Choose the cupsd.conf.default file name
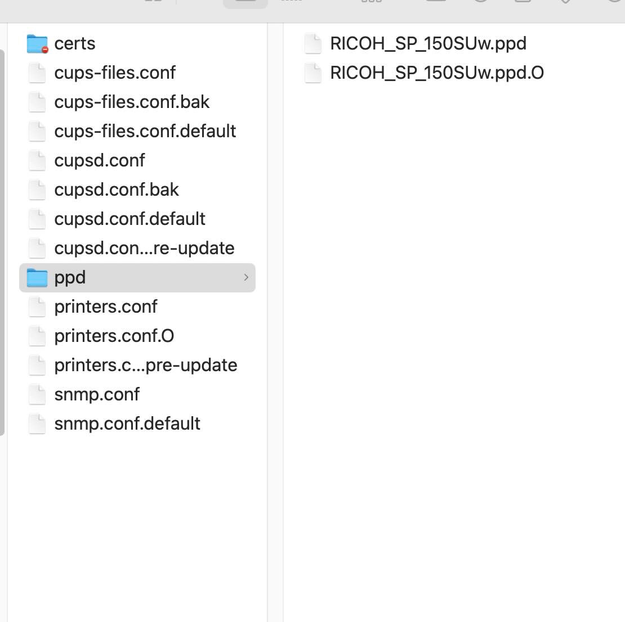This screenshot has width=625, height=622. (x=130, y=219)
